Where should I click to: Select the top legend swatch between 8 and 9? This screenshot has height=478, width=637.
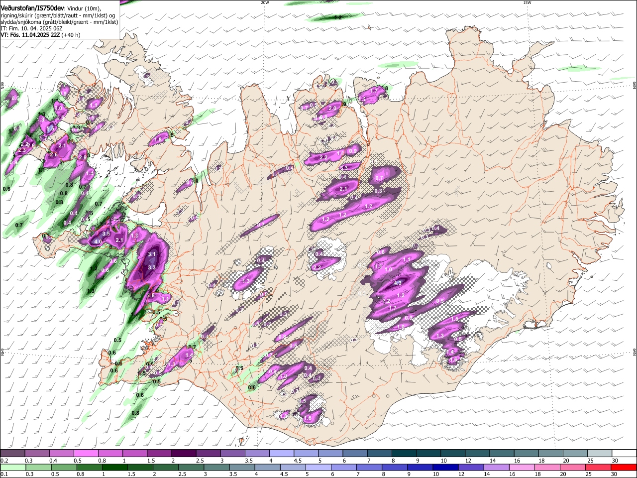404,454
